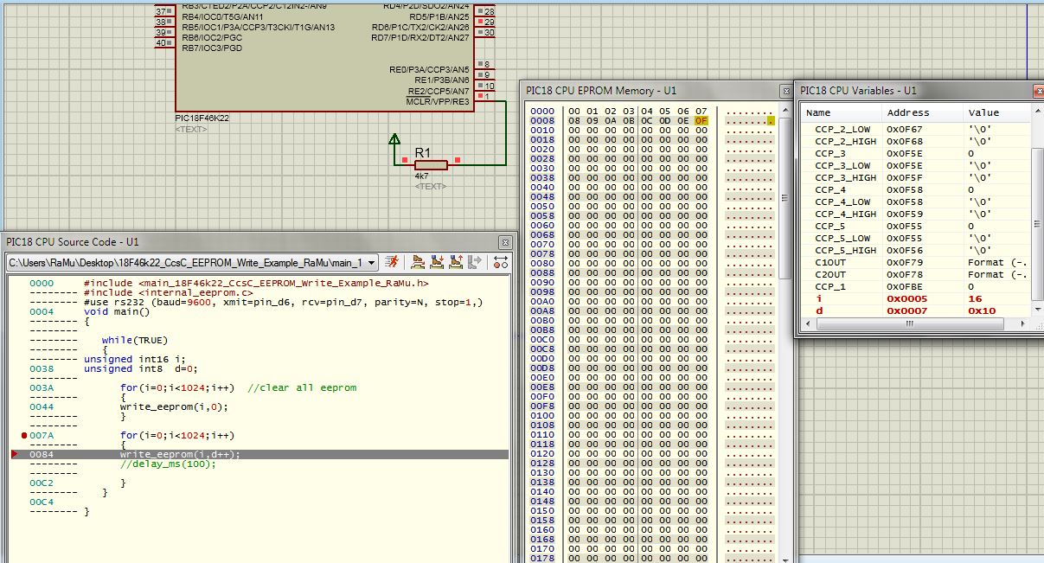Click the unsigned int16 i declaration line
Screen dimensions: 1044x563
(134, 359)
